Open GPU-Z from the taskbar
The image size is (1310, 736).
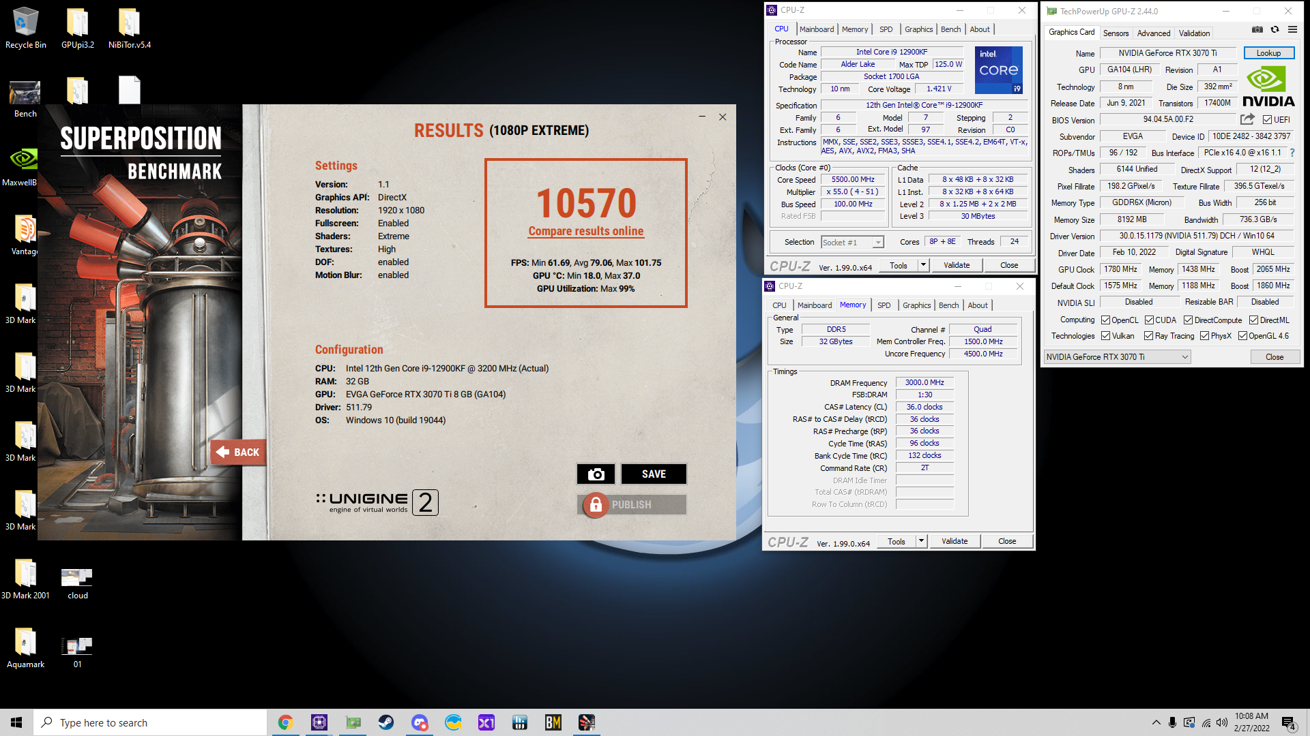click(x=353, y=722)
